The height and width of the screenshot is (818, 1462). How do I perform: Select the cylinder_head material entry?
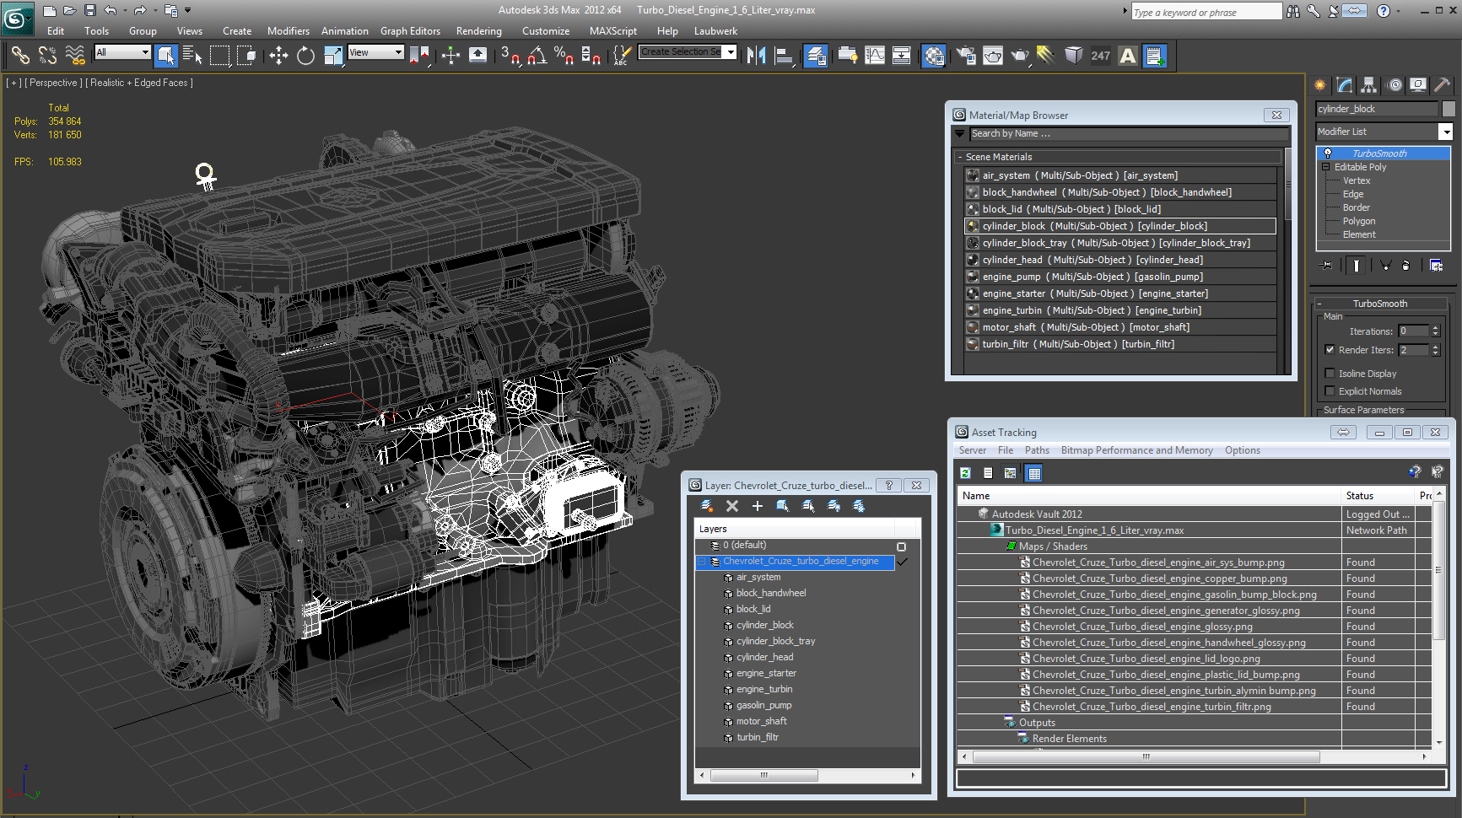click(x=1092, y=260)
